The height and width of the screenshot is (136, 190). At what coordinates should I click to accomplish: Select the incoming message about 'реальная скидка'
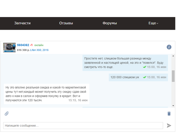click(x=46, y=93)
